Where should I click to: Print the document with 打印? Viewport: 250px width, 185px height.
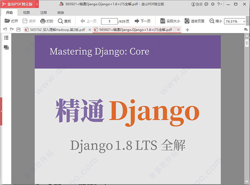(47, 21)
